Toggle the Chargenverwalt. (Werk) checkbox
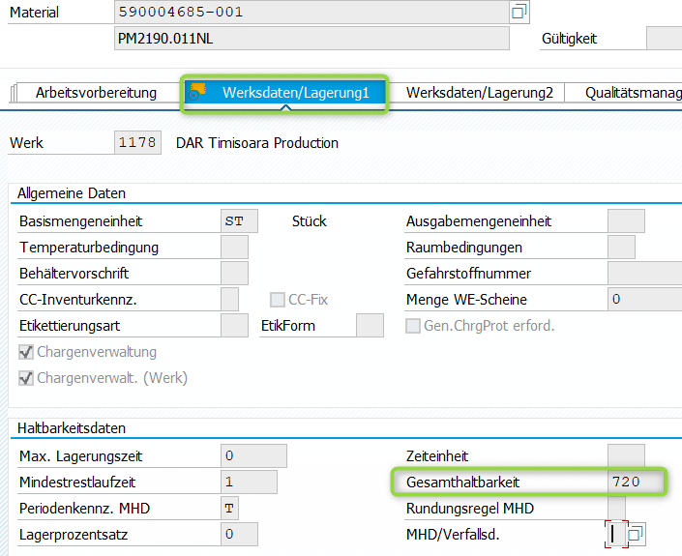Screen dimensions: 682x556 26,378
